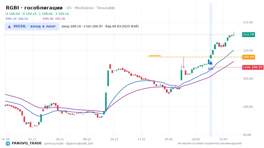
Task: Click the З 109.16 close value
Action: coord(62,14)
